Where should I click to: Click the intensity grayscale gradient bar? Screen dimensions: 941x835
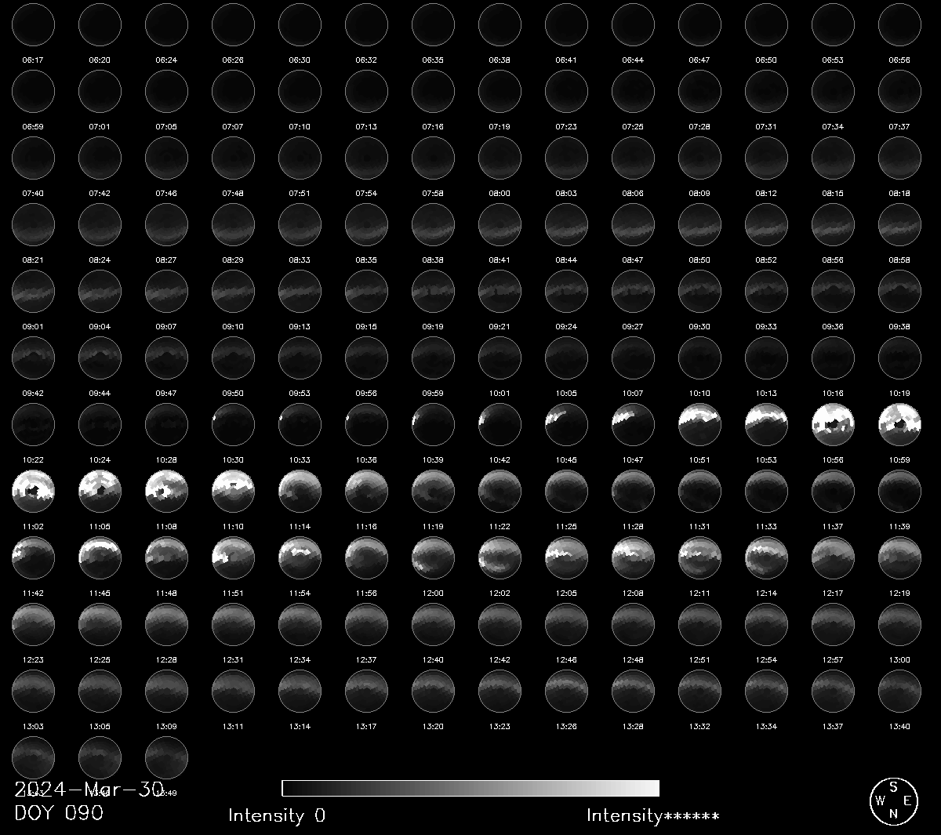click(x=470, y=788)
